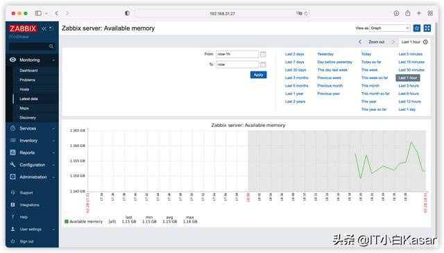Screen dimensions: 444x253
Task: Click the Configuration wrench icon
Action: pos(12,164)
